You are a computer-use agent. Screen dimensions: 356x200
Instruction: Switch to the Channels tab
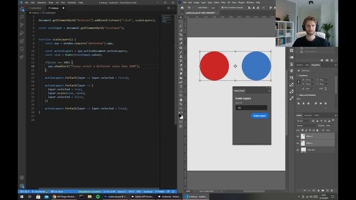point(308,116)
